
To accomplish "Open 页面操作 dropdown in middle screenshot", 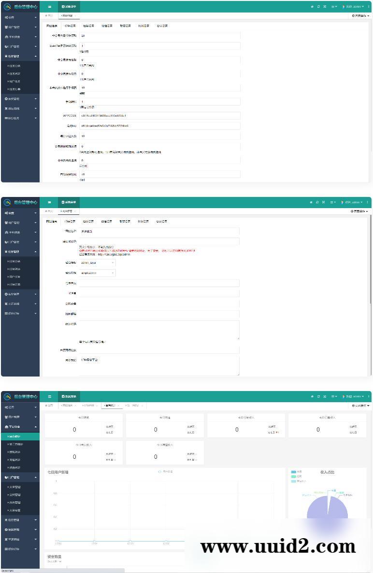I will click(x=359, y=211).
